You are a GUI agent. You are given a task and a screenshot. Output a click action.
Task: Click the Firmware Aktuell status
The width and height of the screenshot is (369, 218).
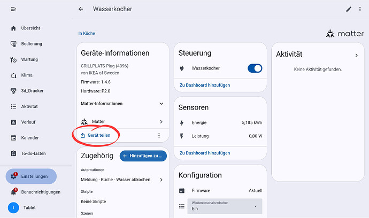255,191
